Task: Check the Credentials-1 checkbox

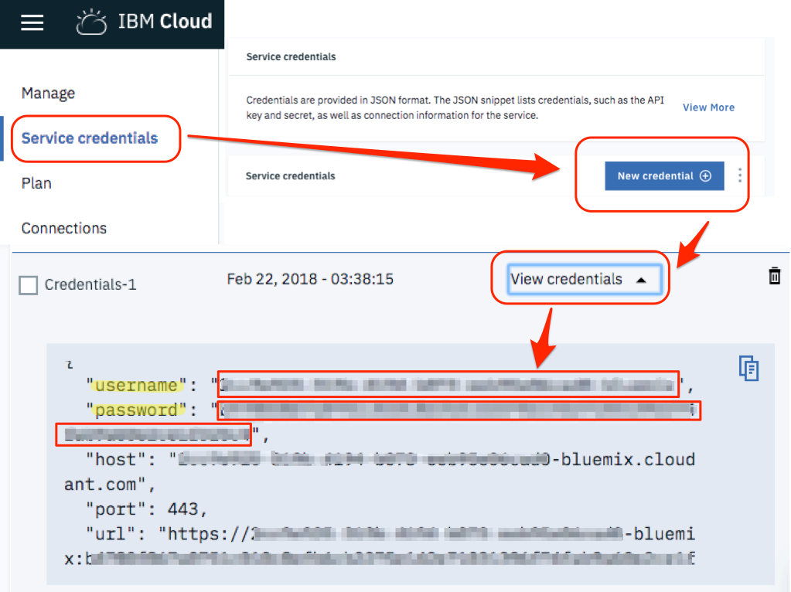Action: pyautogui.click(x=28, y=284)
